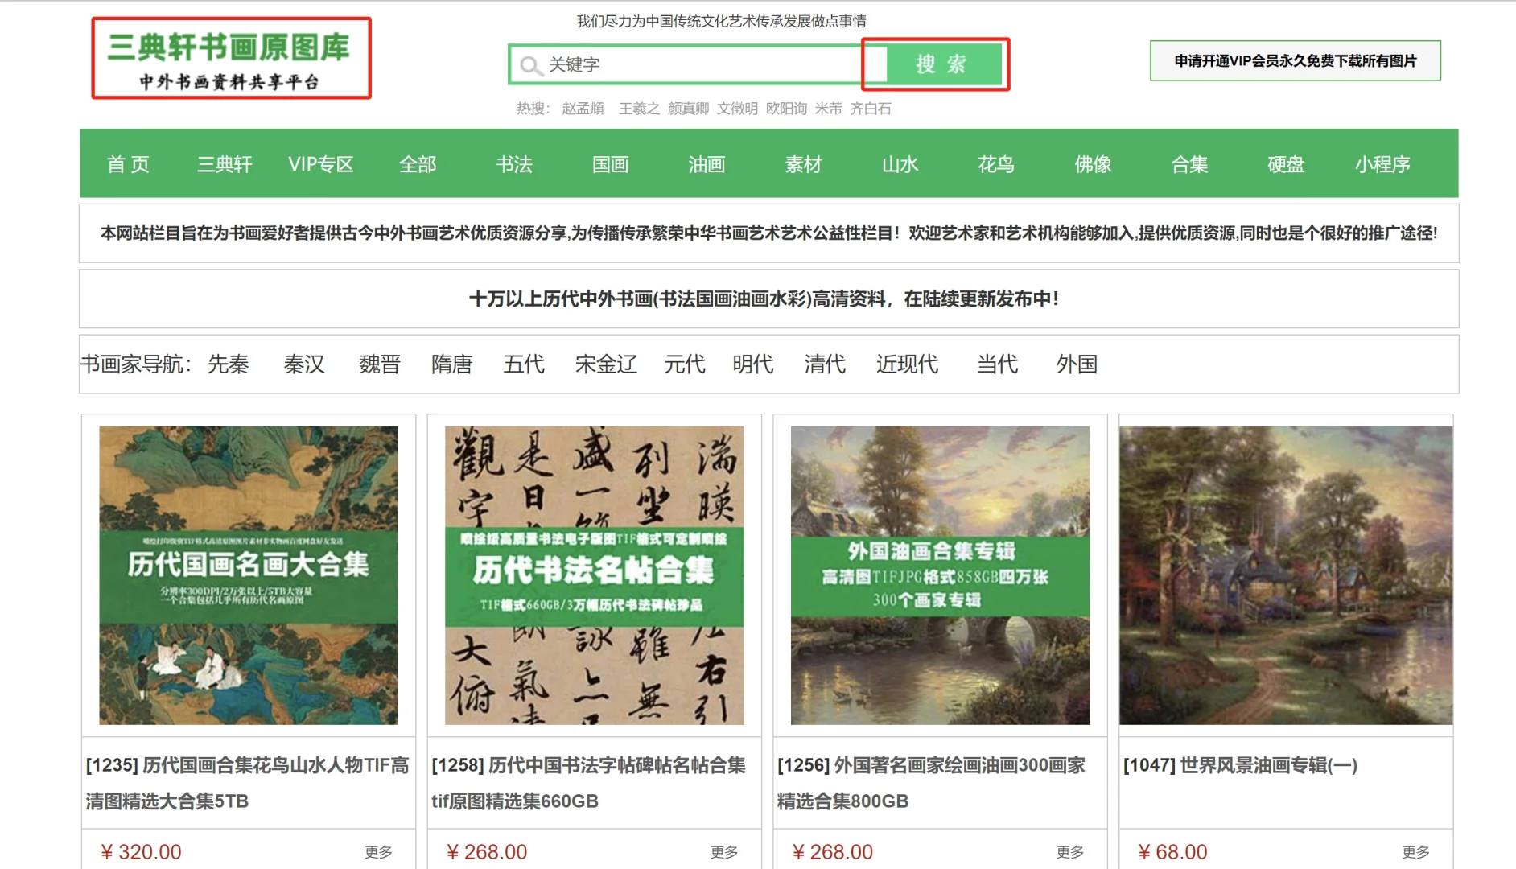Click the 三典轩书画原图库 site logo
This screenshot has width=1516, height=869.
pyautogui.click(x=231, y=59)
